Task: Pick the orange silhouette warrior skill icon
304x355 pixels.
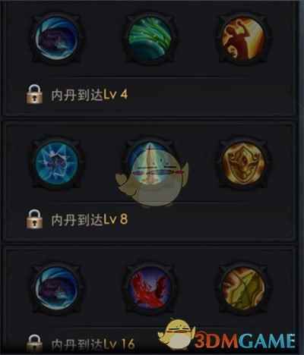Action: click(243, 39)
